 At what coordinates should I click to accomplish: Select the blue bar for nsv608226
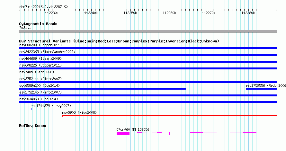[148, 68]
